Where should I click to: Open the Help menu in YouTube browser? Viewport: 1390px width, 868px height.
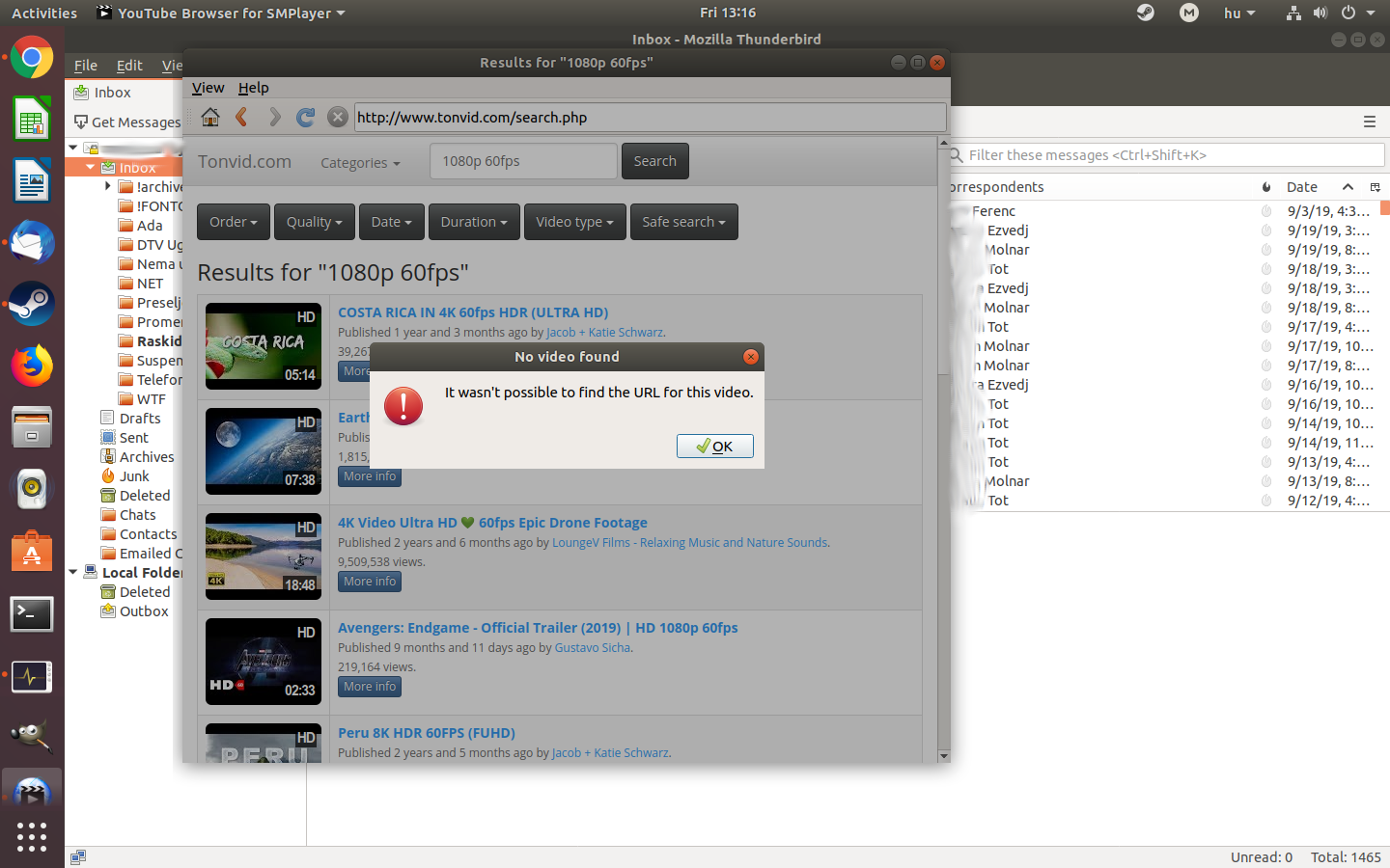(x=254, y=88)
